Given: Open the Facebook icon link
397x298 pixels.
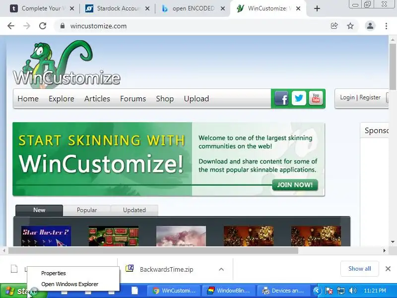Looking at the screenshot, I should (281, 98).
